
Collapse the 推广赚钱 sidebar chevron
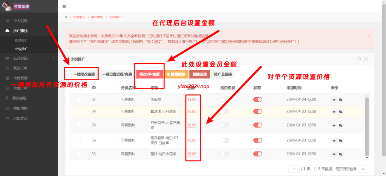(53, 31)
